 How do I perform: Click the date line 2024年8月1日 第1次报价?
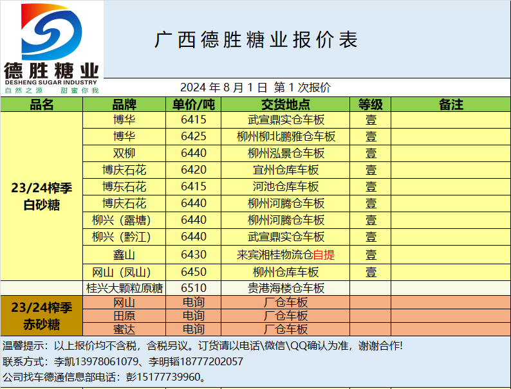(x=256, y=88)
